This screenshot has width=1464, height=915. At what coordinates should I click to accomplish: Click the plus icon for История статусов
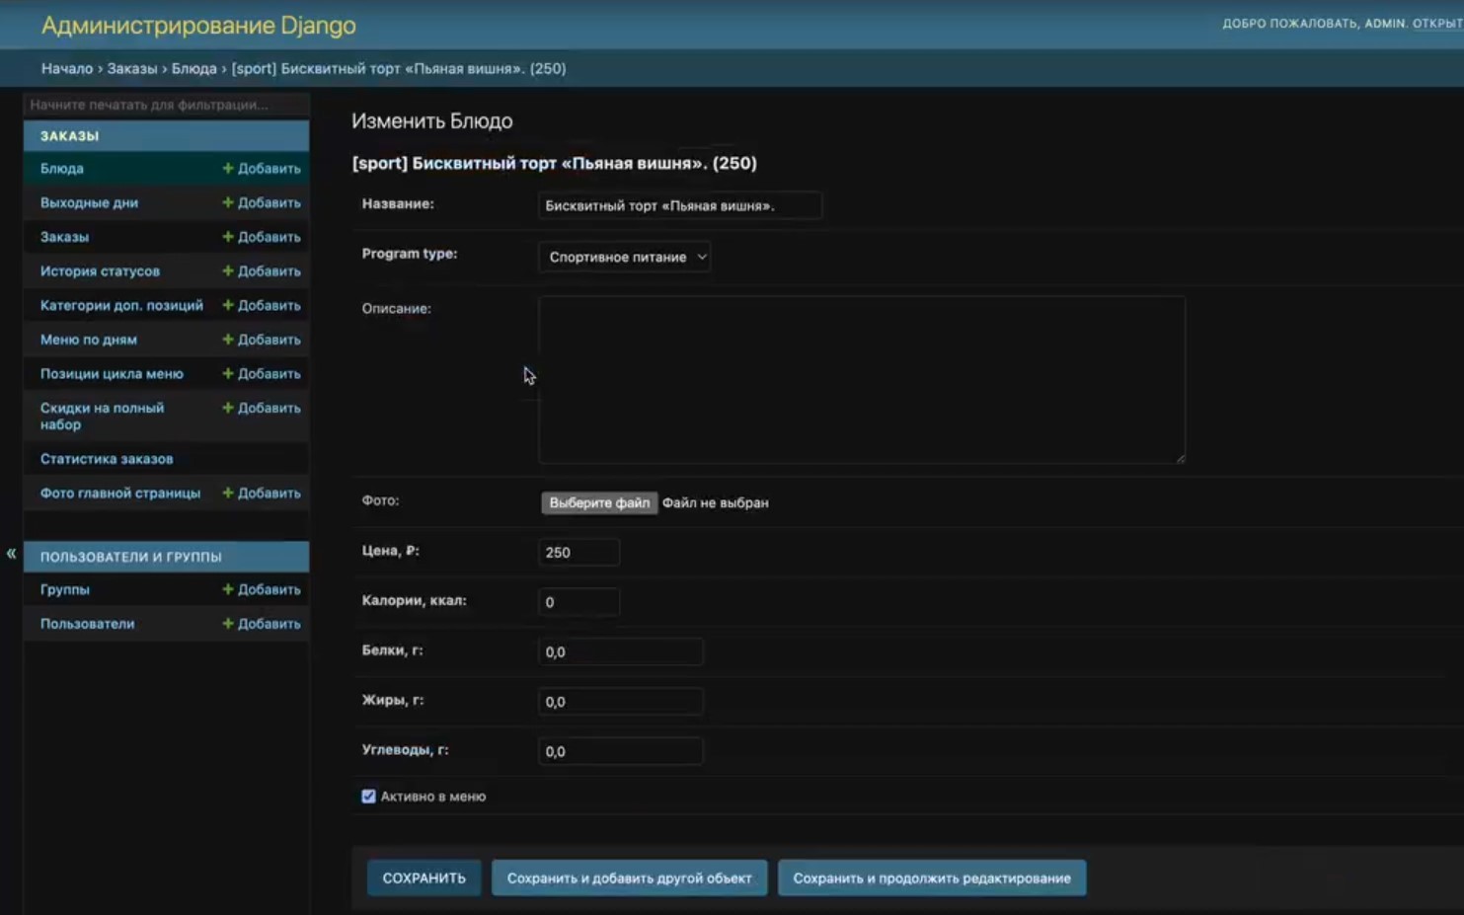tap(228, 271)
